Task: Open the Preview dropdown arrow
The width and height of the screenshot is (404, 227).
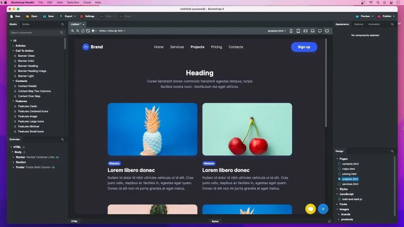Action: (372, 16)
